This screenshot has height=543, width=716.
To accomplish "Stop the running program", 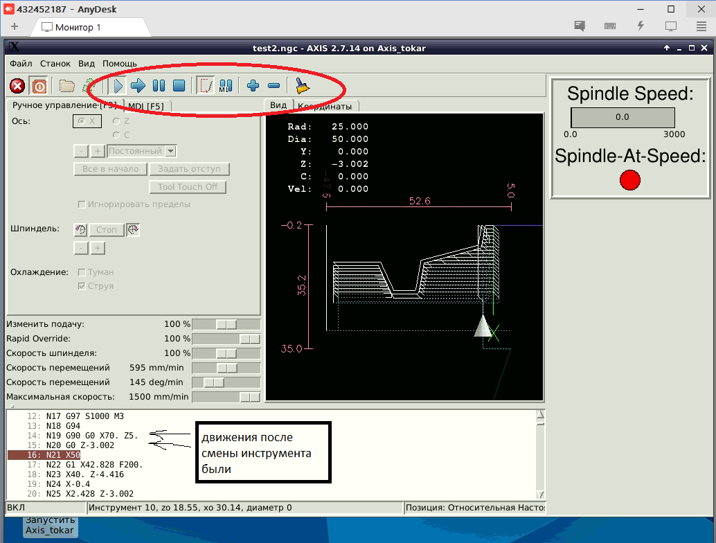I will pyautogui.click(x=179, y=86).
